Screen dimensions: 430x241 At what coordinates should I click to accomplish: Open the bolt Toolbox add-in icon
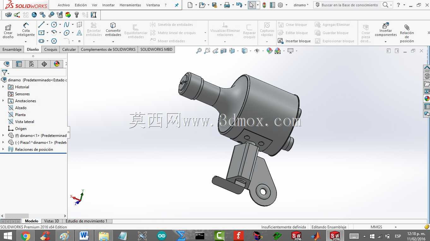pyautogui.click(x=77, y=15)
